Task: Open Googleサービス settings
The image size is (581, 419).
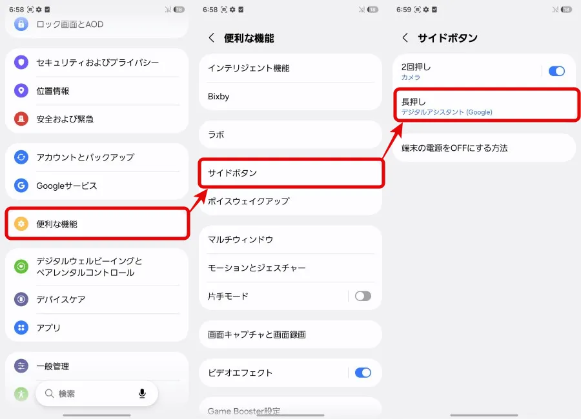Action: point(97,186)
